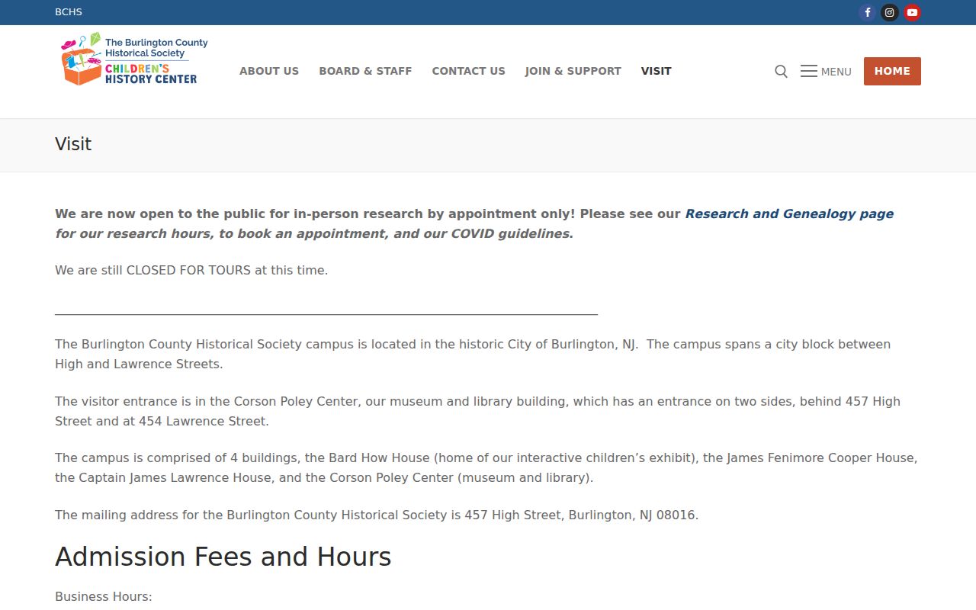Follow the Research and Genealogy page link
The height and width of the screenshot is (610, 976).
[789, 213]
